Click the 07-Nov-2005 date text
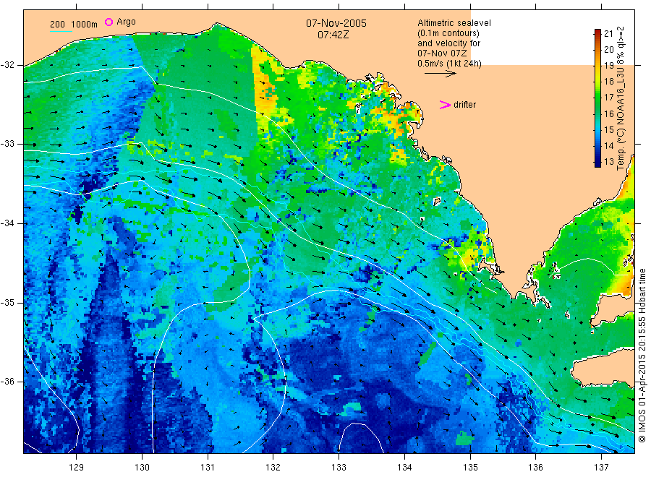This screenshot has width=651, height=477. [x=336, y=23]
